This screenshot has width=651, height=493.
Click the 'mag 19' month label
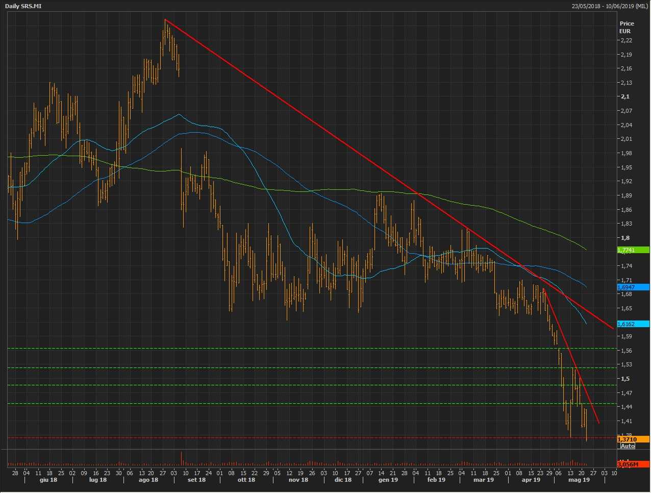[579, 480]
